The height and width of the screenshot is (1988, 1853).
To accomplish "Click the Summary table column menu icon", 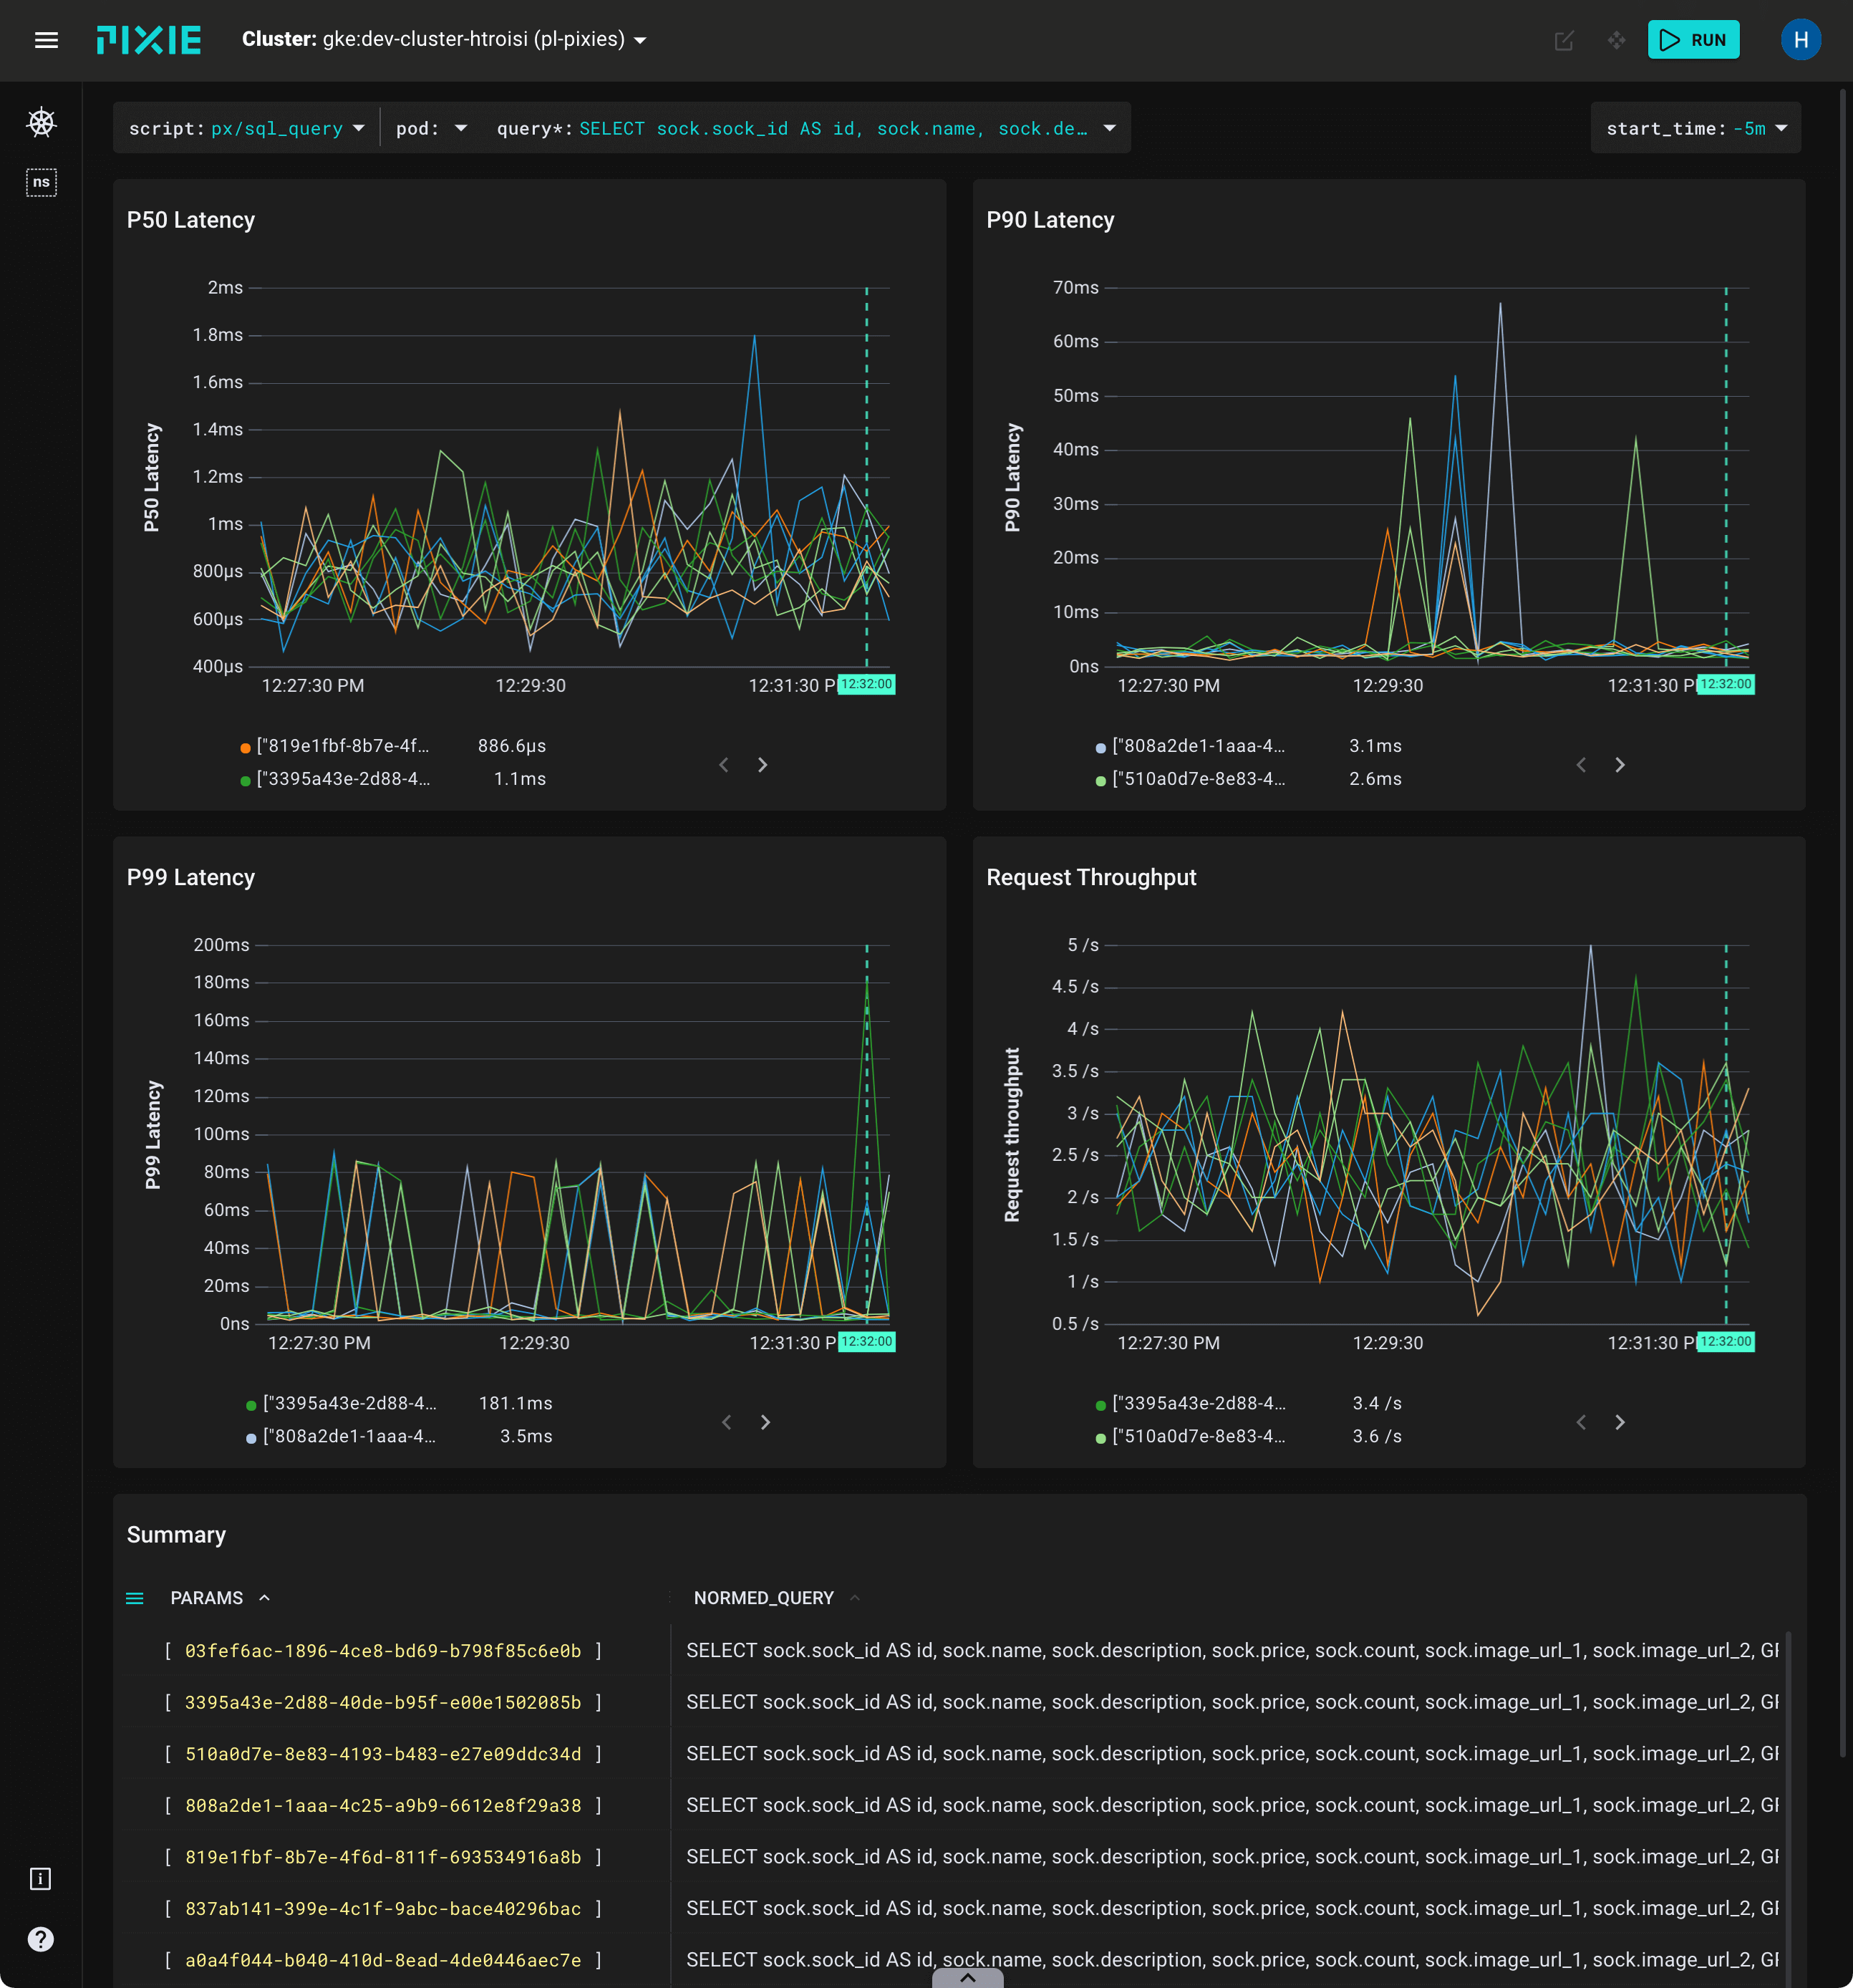I will pyautogui.click(x=135, y=1598).
